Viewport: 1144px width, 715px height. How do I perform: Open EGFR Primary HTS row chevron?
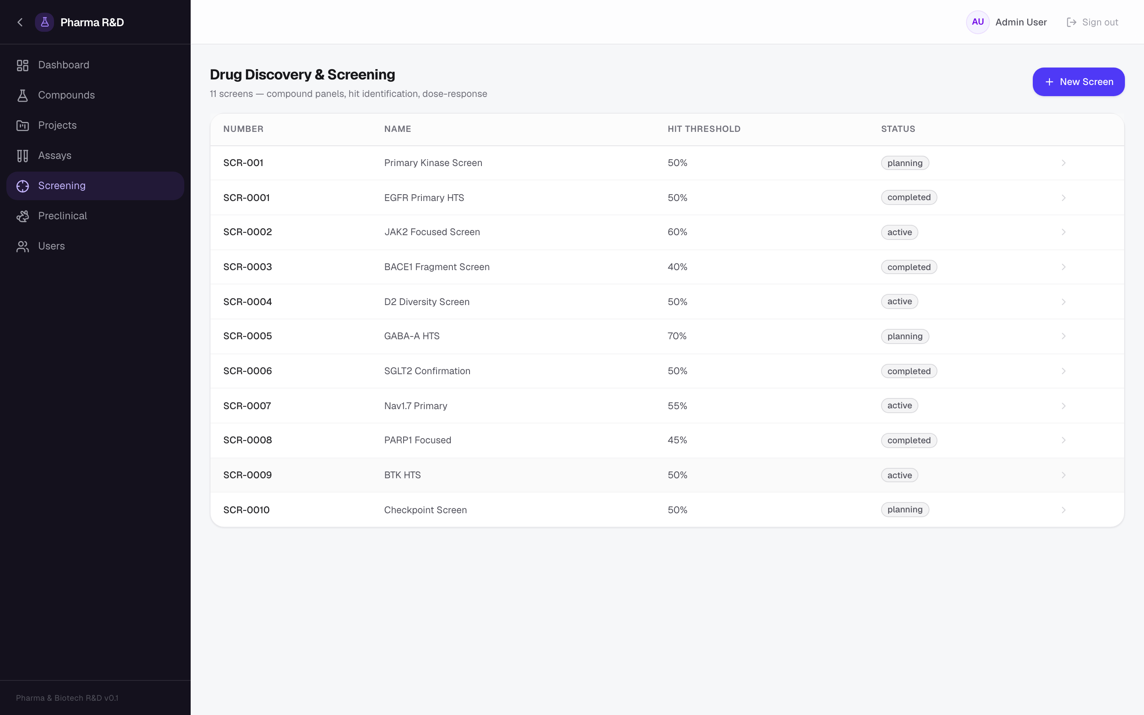[1063, 198]
